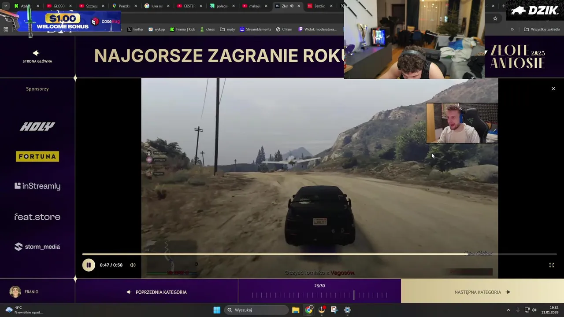
Task: Open the FRANIO user profile avatar
Action: tap(15, 292)
